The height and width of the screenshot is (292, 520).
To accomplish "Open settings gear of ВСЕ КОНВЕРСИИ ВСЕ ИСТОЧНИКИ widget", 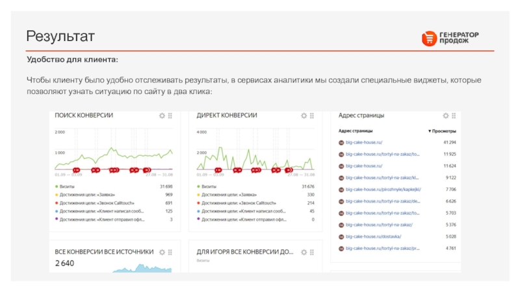I will (x=162, y=252).
